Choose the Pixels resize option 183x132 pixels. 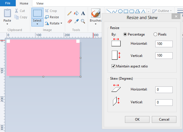156,34
